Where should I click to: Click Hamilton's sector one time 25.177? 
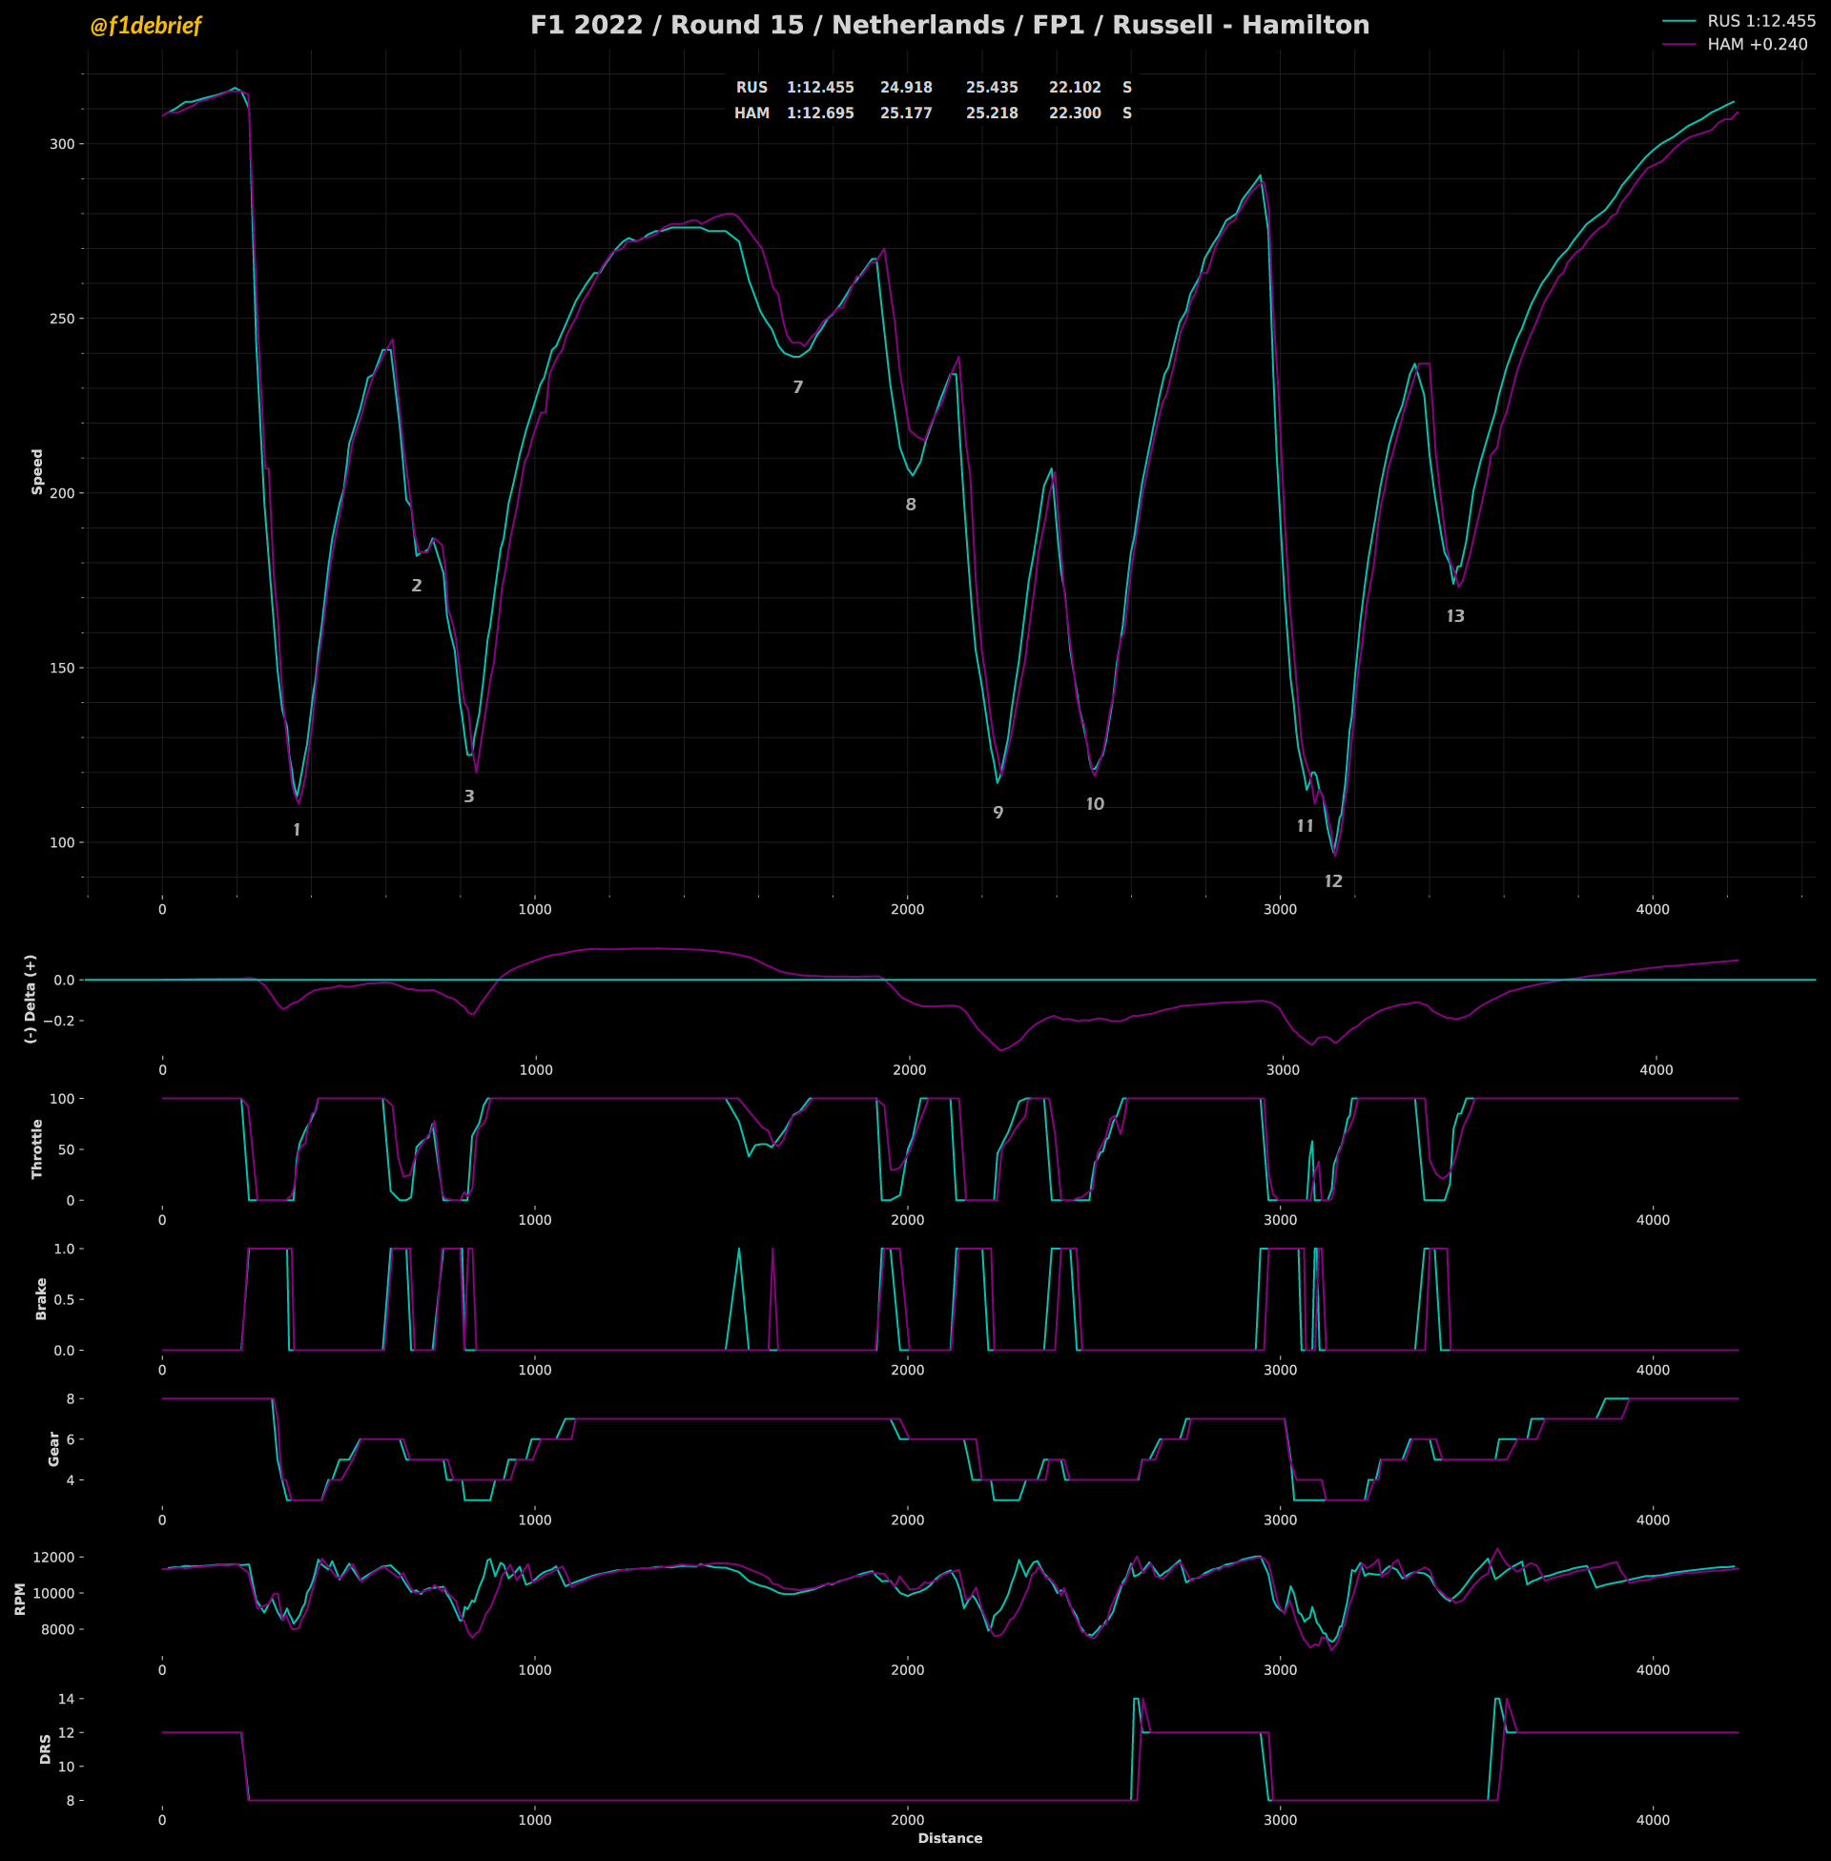905,114
